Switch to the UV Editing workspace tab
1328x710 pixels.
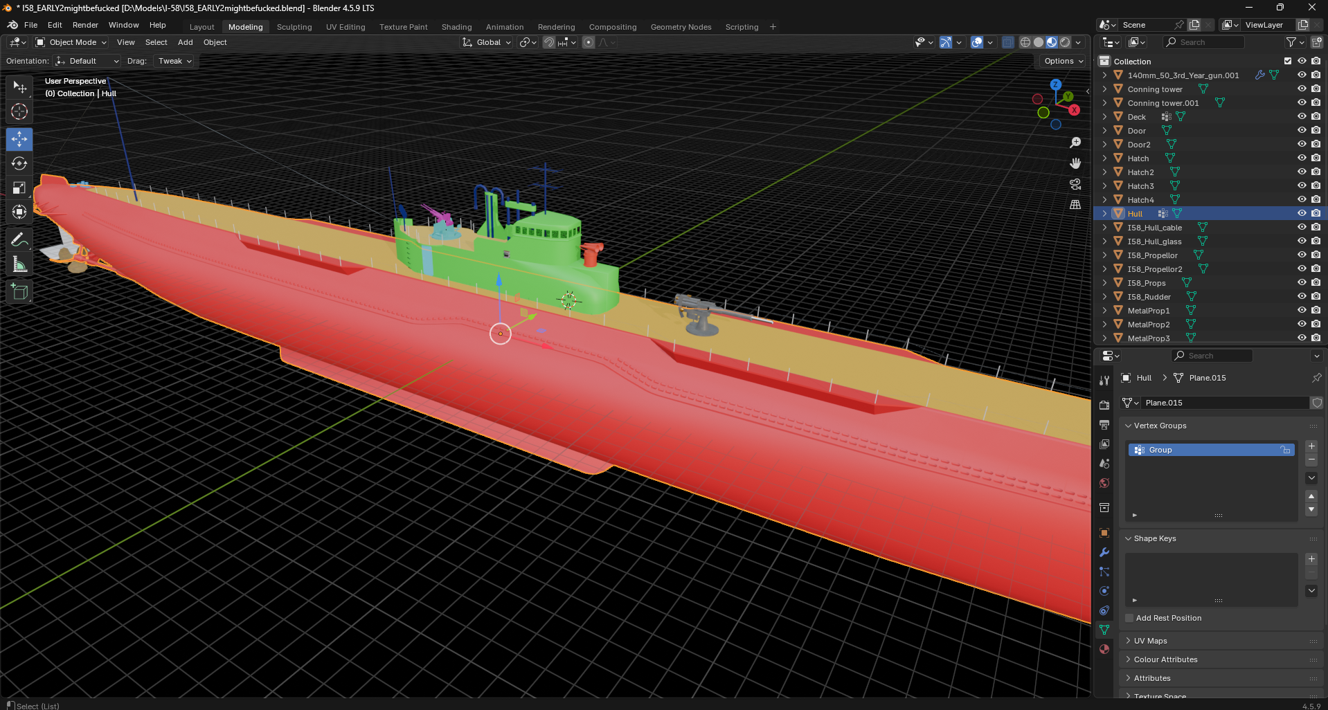coord(346,27)
